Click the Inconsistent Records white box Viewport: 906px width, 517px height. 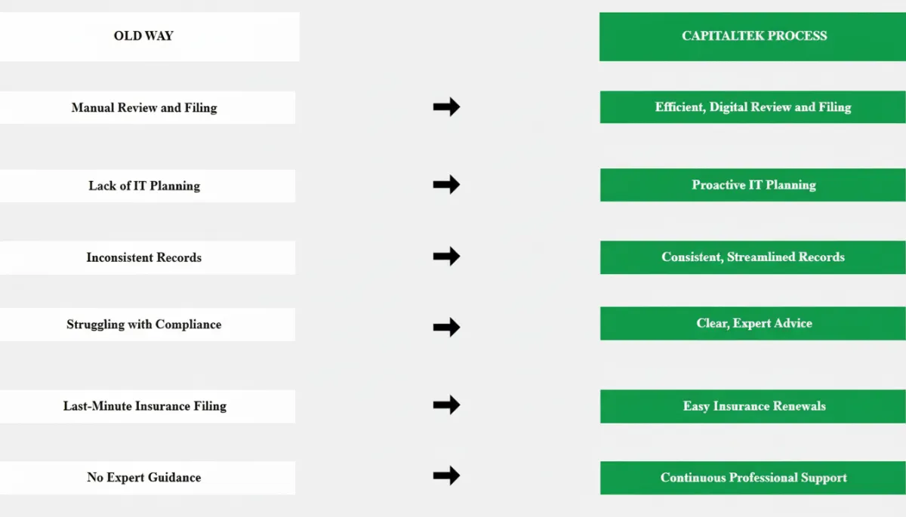146,257
